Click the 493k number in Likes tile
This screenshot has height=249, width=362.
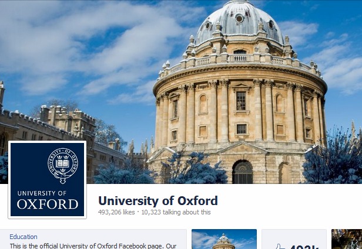coord(305,247)
